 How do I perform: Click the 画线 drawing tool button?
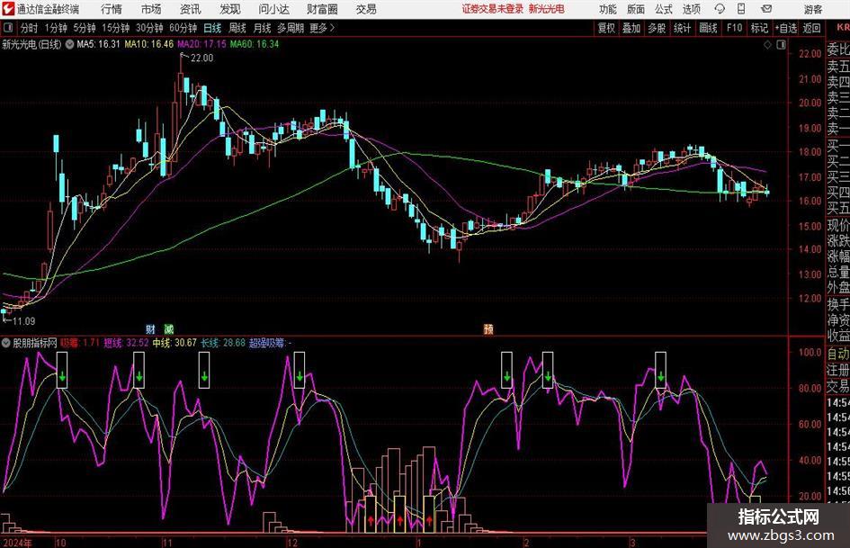tap(708, 28)
